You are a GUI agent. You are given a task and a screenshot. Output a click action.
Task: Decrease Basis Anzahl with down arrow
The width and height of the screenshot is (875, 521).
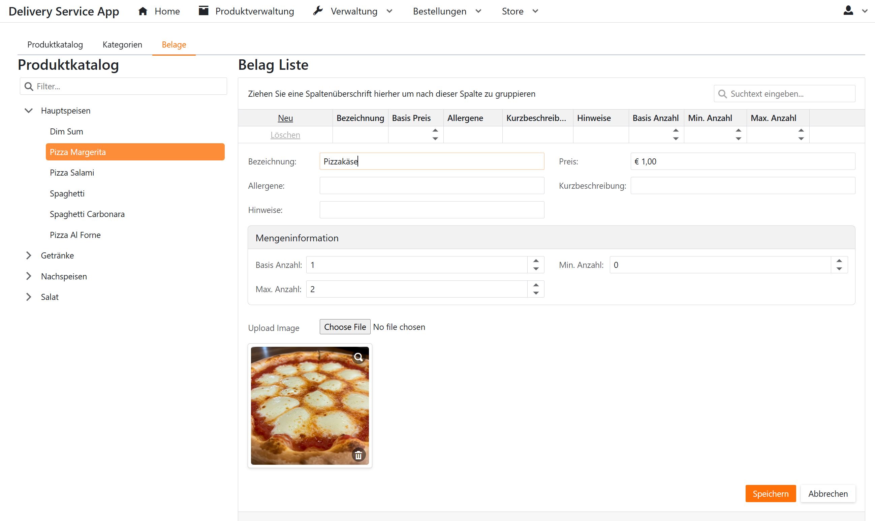coord(536,269)
